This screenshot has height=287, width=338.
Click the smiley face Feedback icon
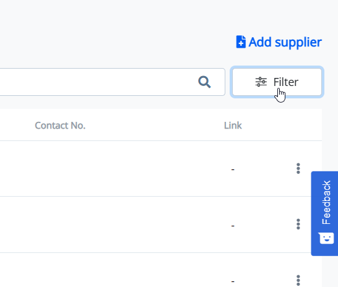click(x=326, y=238)
